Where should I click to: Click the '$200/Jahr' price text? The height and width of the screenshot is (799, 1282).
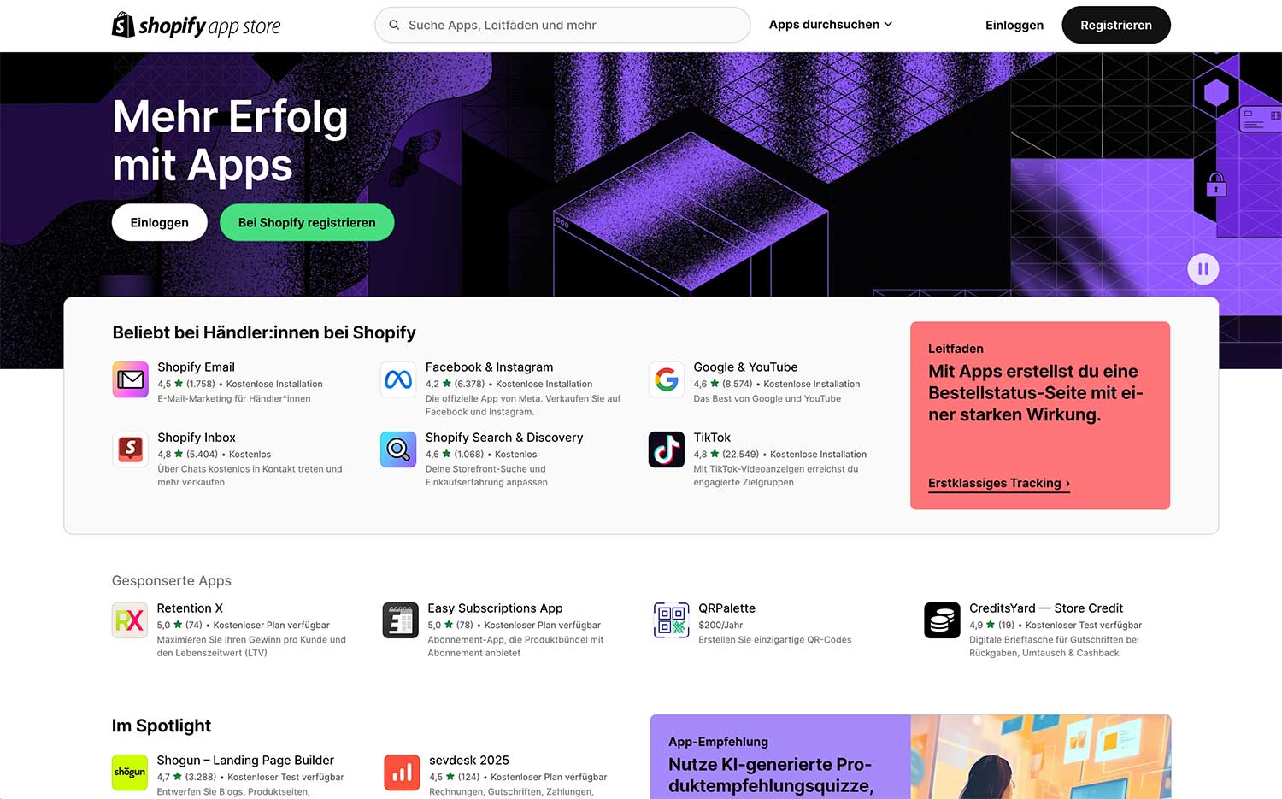[x=720, y=626]
